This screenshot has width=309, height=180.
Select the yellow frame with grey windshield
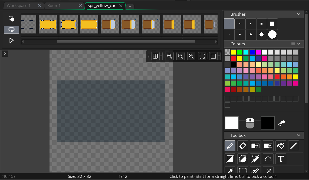pyautogui.click(x=68, y=24)
